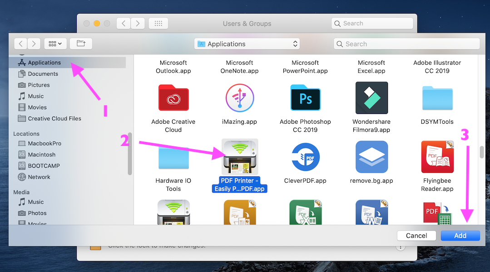This screenshot has width=490, height=272.
Task: Select Adobe Photoshop CC 2019 icon
Action: point(305,98)
